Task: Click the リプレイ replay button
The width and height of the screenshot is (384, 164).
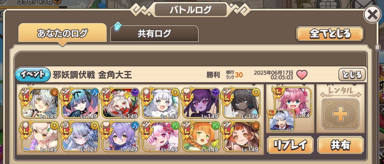Action: 291,145
